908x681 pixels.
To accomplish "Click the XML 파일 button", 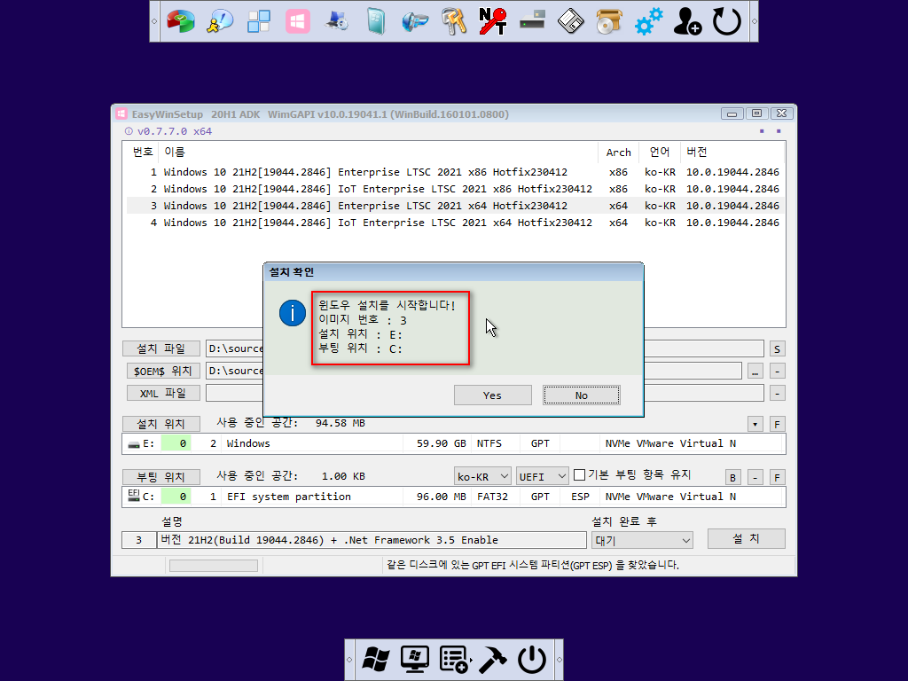I will [x=163, y=393].
